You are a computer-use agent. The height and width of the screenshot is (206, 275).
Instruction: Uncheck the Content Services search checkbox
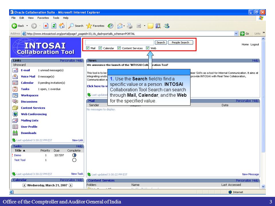coord(119,48)
